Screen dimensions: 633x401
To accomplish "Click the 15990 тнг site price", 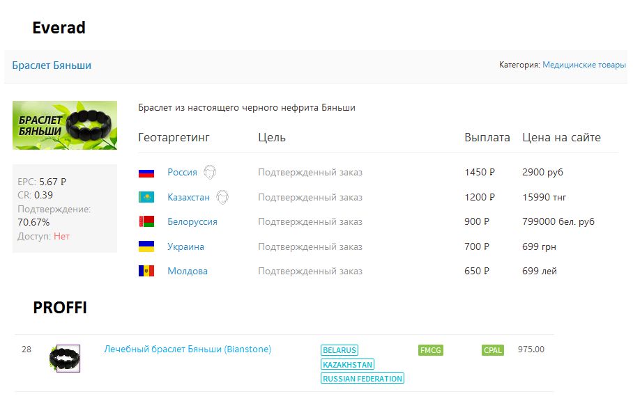I will click(x=544, y=197).
